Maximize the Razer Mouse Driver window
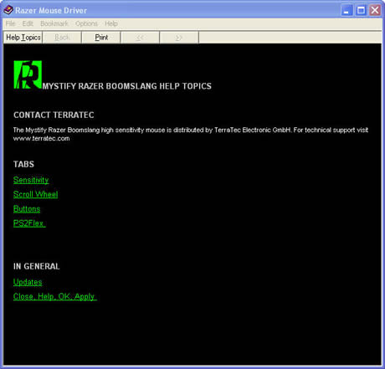This screenshot has width=385, height=369. [x=361, y=11]
